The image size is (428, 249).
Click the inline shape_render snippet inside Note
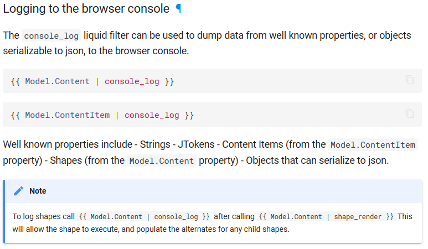(326, 216)
